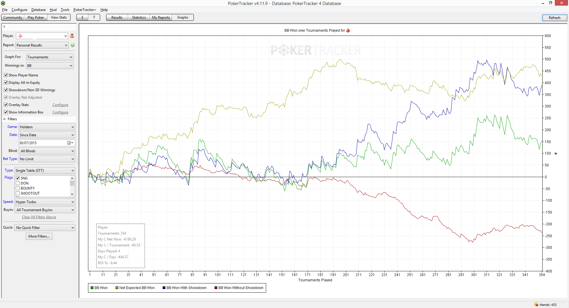The image size is (569, 308).
Task: Open the Configure menu
Action: [x=19, y=10]
